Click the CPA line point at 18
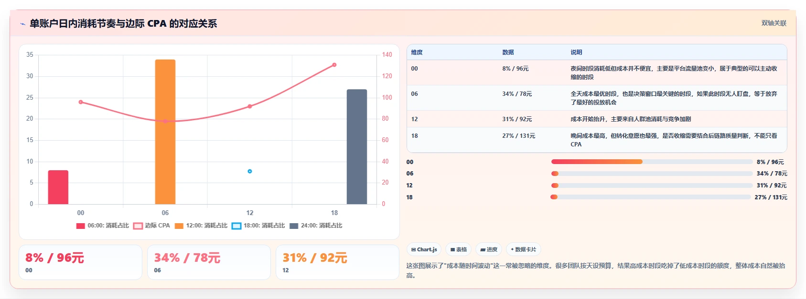Image resolution: width=806 pixels, height=299 pixels. click(x=334, y=65)
